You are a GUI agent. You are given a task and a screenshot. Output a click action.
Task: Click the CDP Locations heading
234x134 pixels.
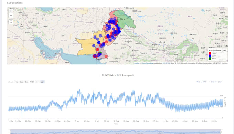(15, 3)
